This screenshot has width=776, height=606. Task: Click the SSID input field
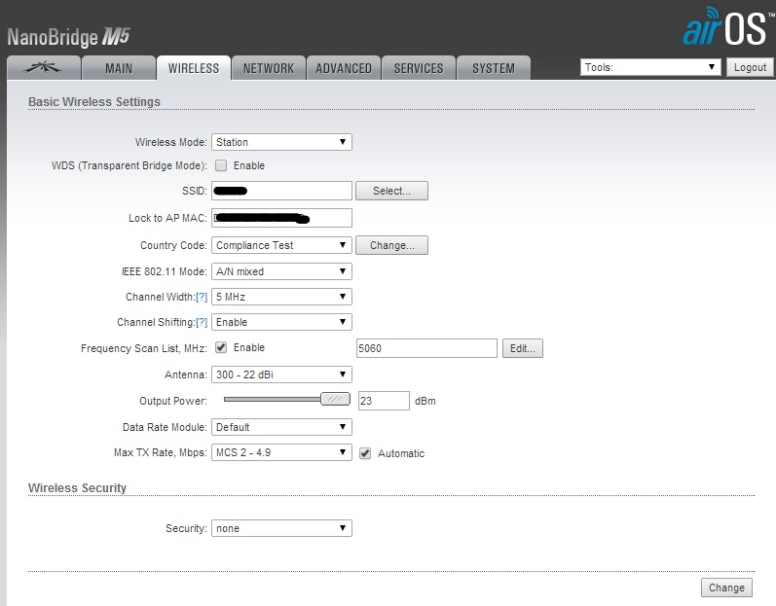(x=281, y=191)
